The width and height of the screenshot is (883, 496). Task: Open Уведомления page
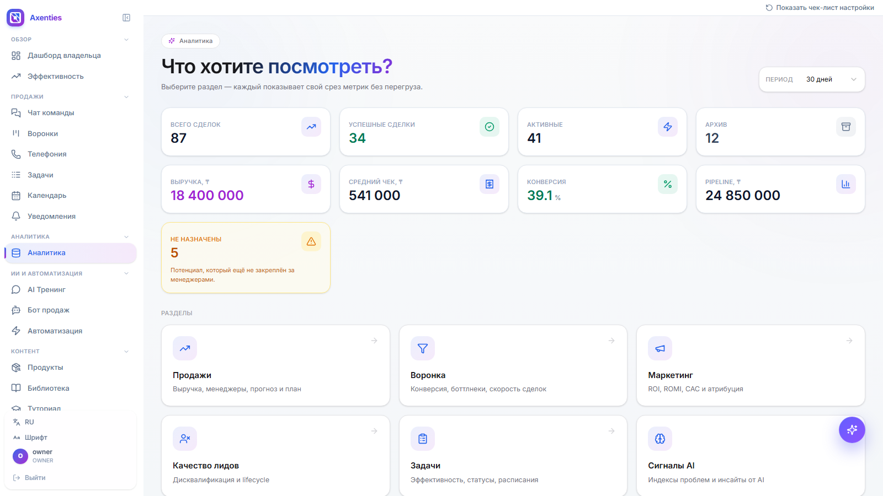point(70,217)
